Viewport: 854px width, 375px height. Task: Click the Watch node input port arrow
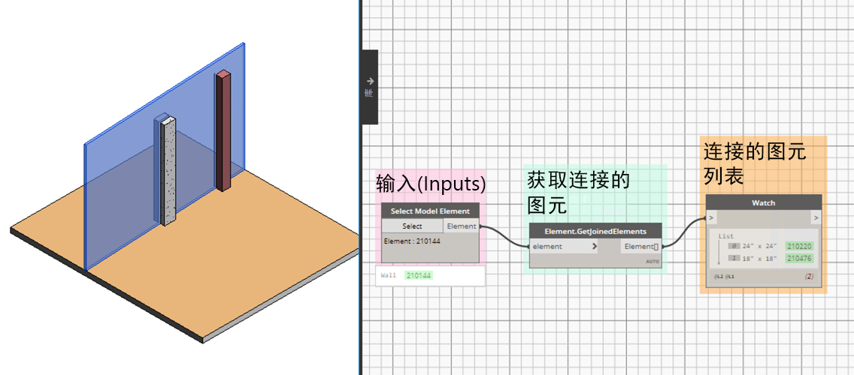(x=711, y=217)
